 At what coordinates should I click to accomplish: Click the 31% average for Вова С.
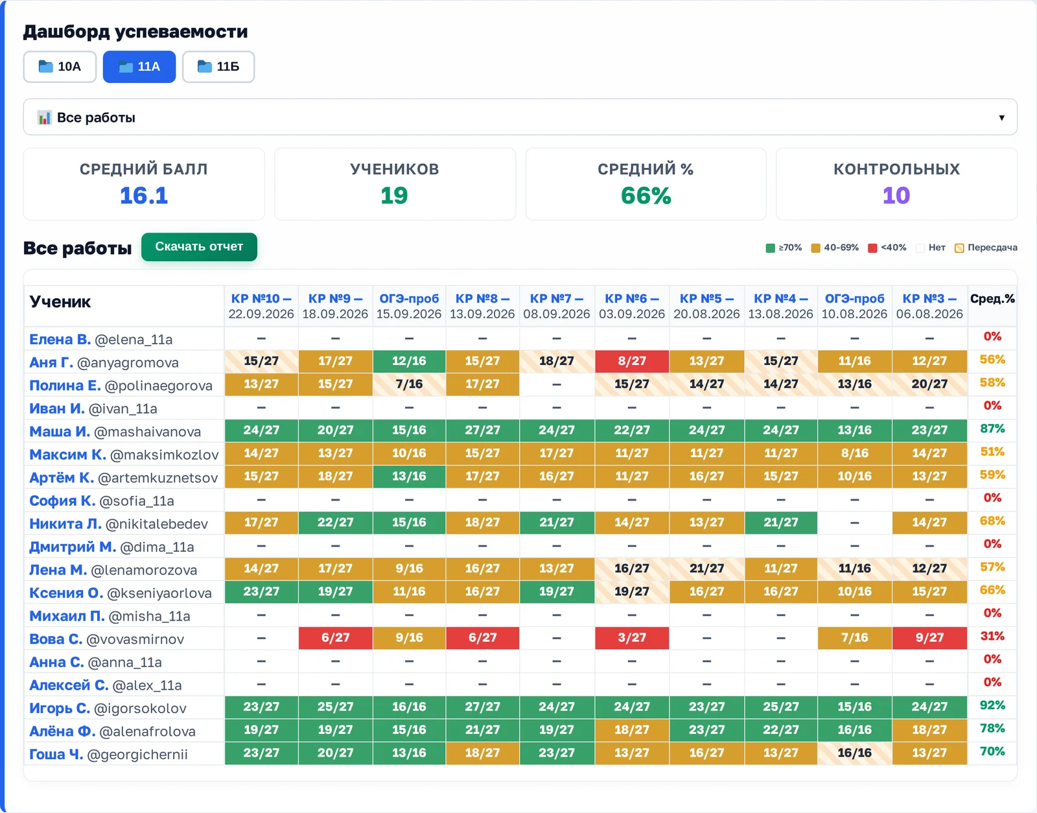(x=992, y=636)
